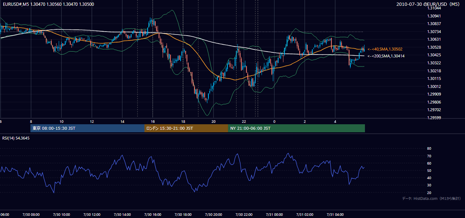The height and width of the screenshot is (218, 465).
Task: Click the 7/31 04:00 time label
Action: (335, 215)
